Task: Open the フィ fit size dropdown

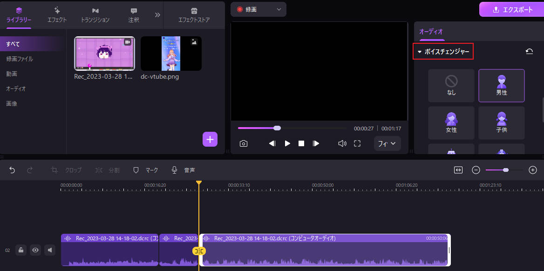Action: pos(387,144)
